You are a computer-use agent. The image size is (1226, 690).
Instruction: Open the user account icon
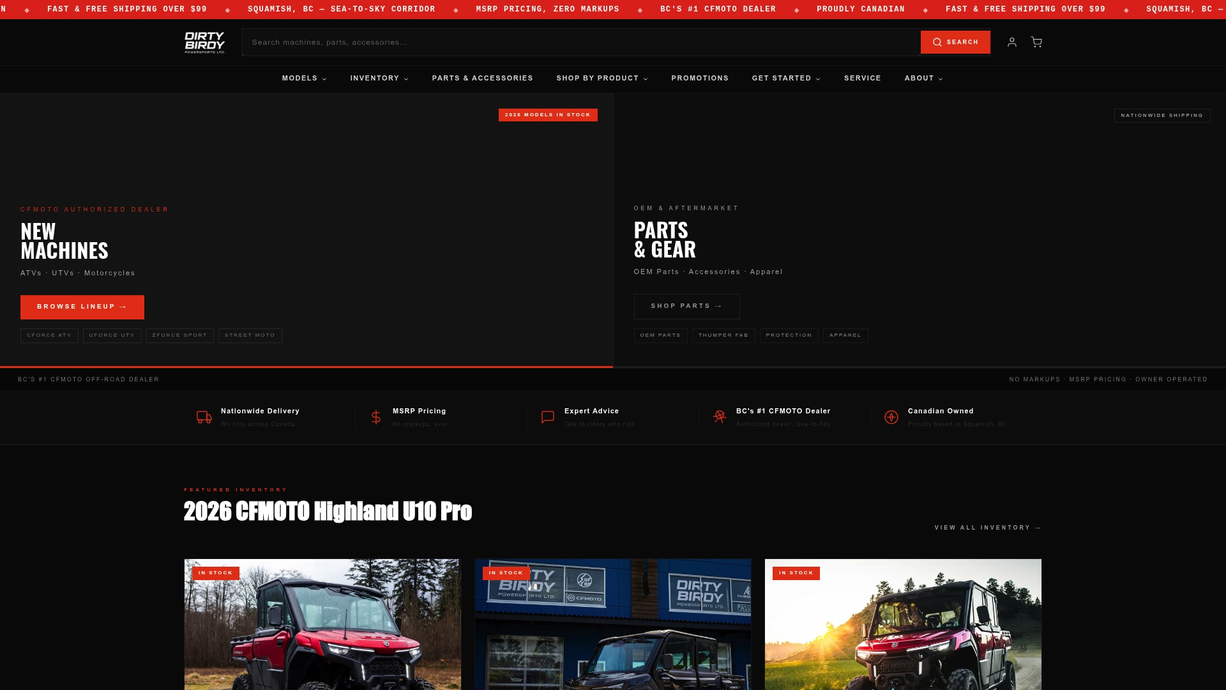[1012, 42]
